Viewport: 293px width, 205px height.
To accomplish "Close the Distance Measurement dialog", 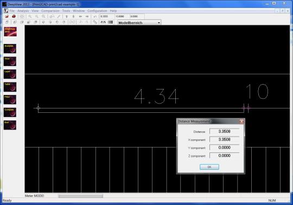I will pyautogui.click(x=241, y=121).
